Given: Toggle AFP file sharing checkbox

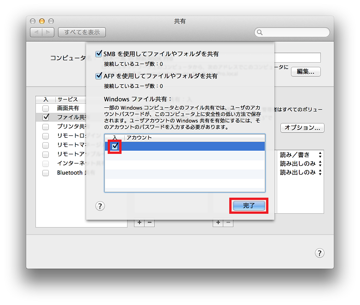Looking at the screenshot, I should point(99,76).
